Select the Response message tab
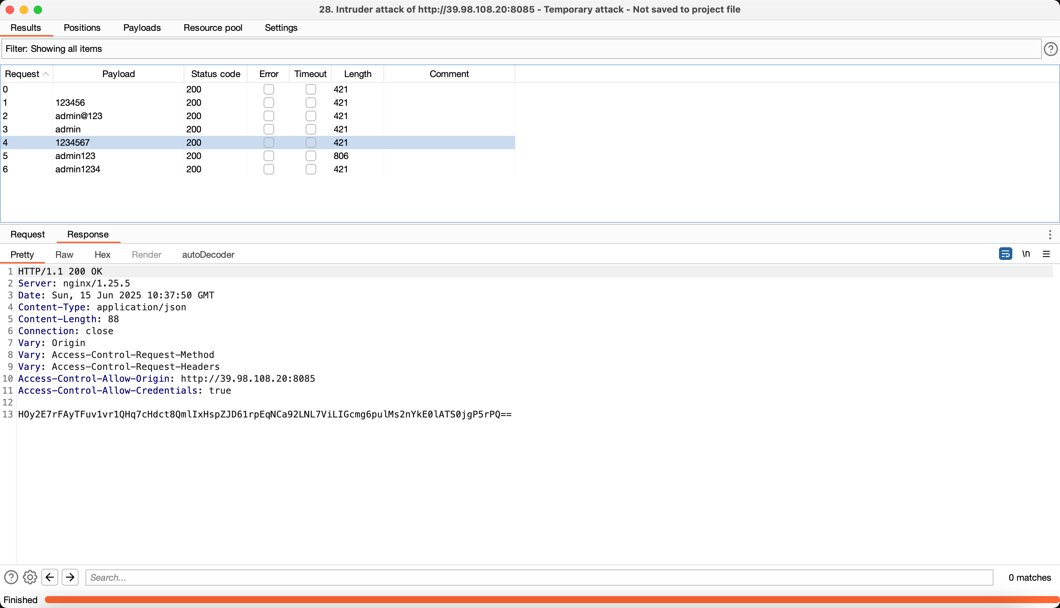 [x=88, y=234]
